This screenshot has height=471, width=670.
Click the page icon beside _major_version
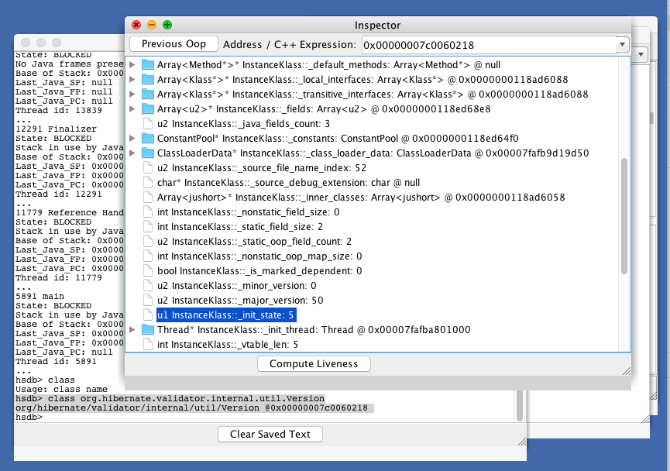coord(147,300)
